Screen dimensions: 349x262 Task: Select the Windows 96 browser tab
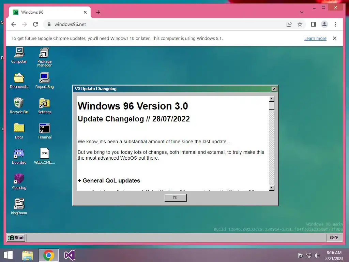coord(49,12)
